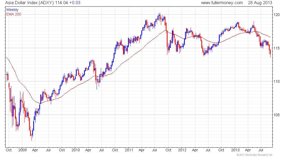Click the "120" price axis label
This screenshot has width=288, height=157.
[x=276, y=15]
